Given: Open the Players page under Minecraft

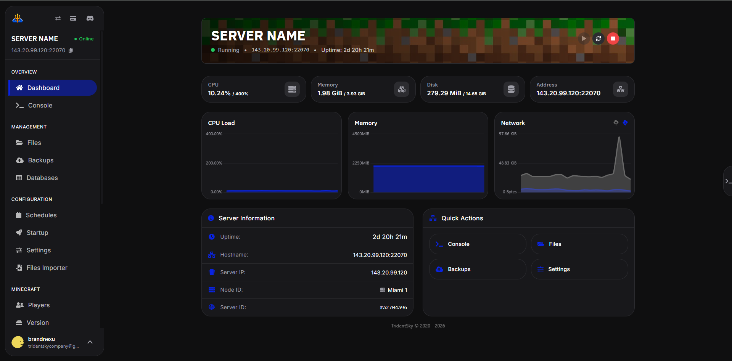Looking at the screenshot, I should [x=39, y=305].
